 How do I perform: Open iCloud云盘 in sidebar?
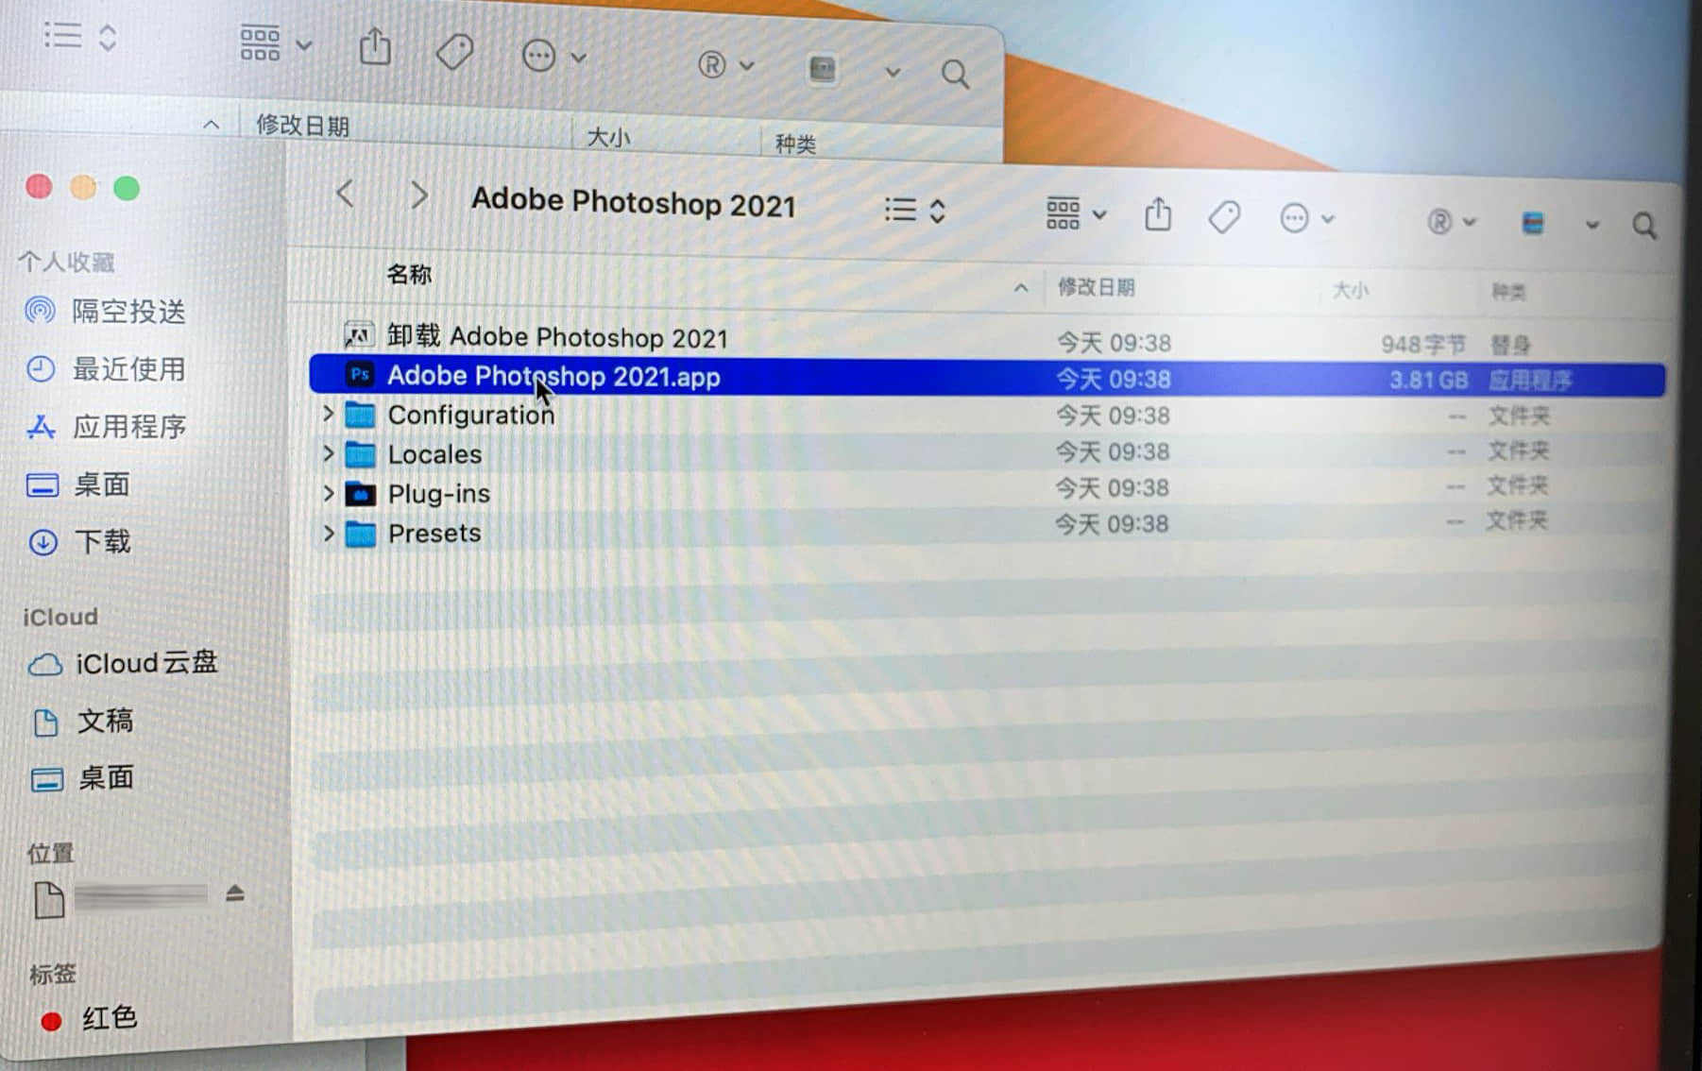coord(123,663)
